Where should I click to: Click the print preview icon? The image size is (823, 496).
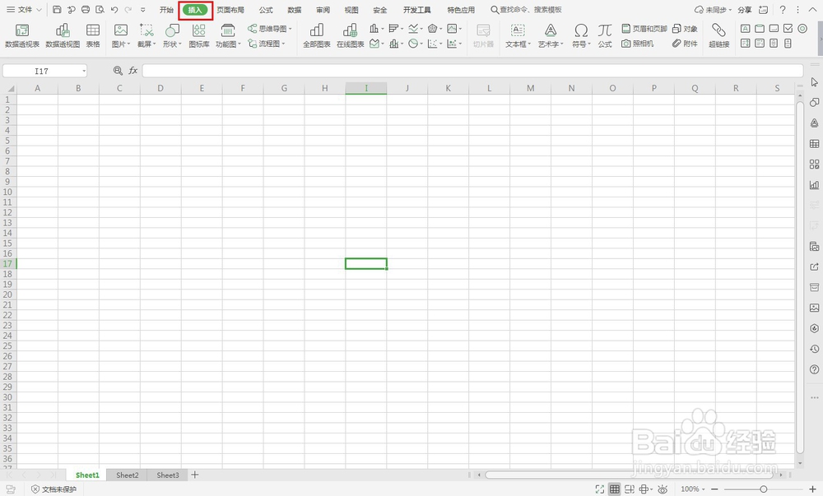(x=100, y=9)
